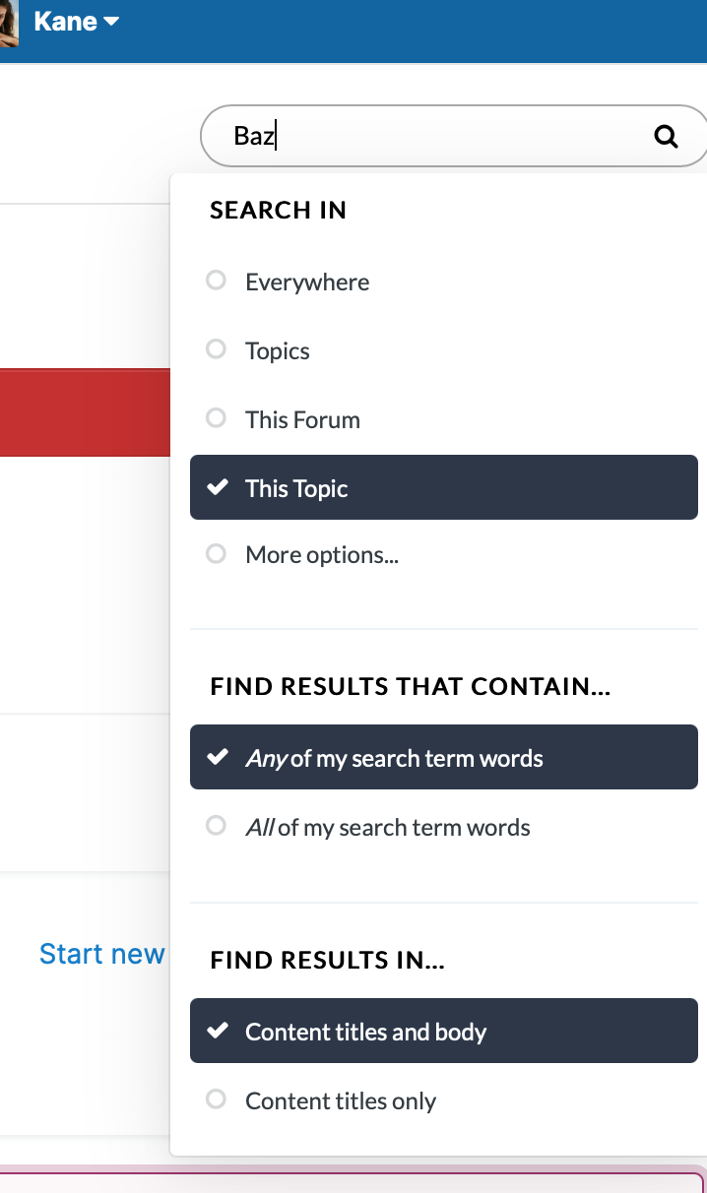Click checkmark icon beside Any words option
Image resolution: width=707 pixels, height=1193 pixels.
pos(217,758)
